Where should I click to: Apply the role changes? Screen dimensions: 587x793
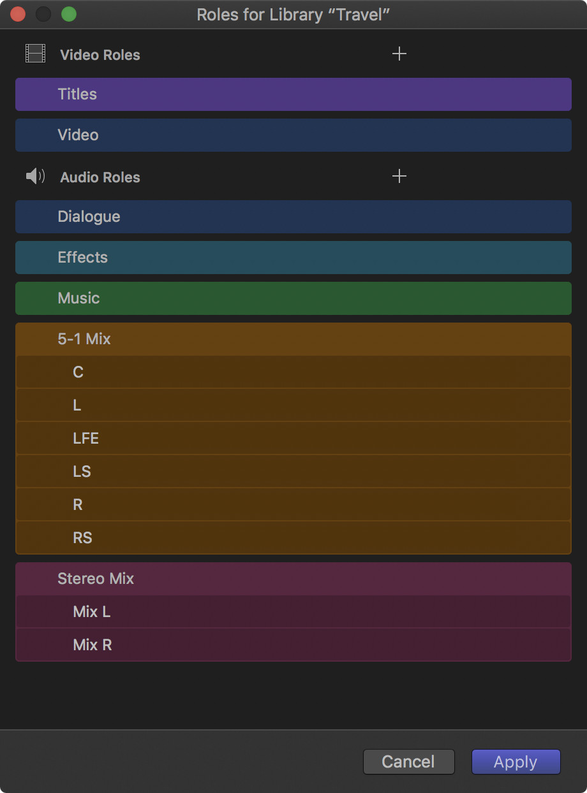[516, 761]
